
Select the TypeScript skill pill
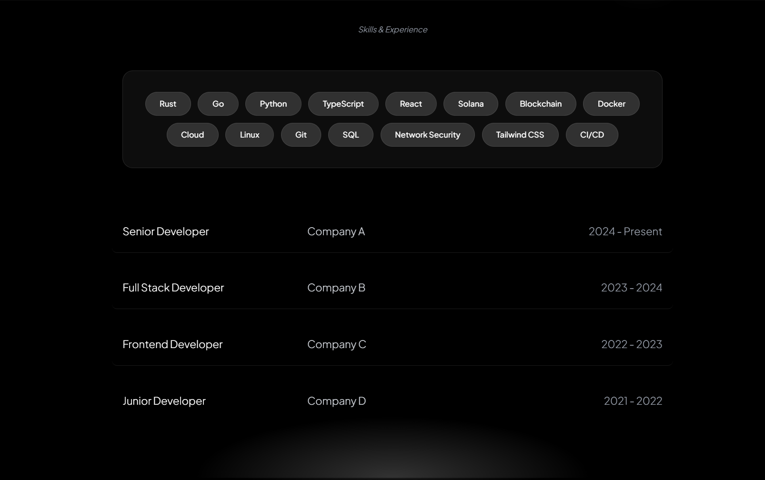(343, 104)
